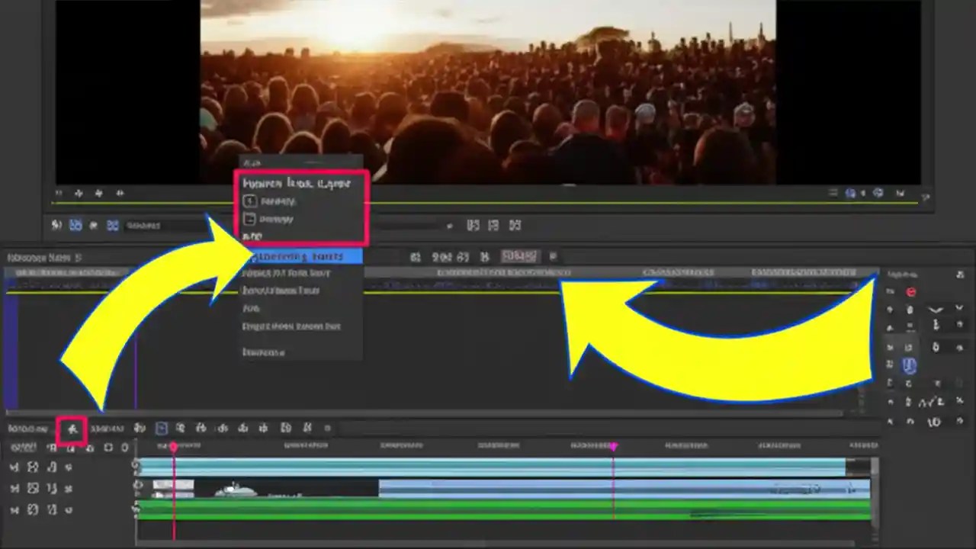The image size is (976, 549).
Task: Enable the boxed toggle button in the timeline toolbar
Action: click(x=161, y=428)
